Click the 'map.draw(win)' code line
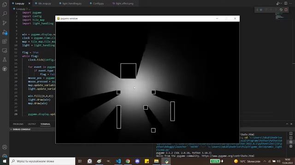Screen dimensions: 295x165 (x=38, y=103)
